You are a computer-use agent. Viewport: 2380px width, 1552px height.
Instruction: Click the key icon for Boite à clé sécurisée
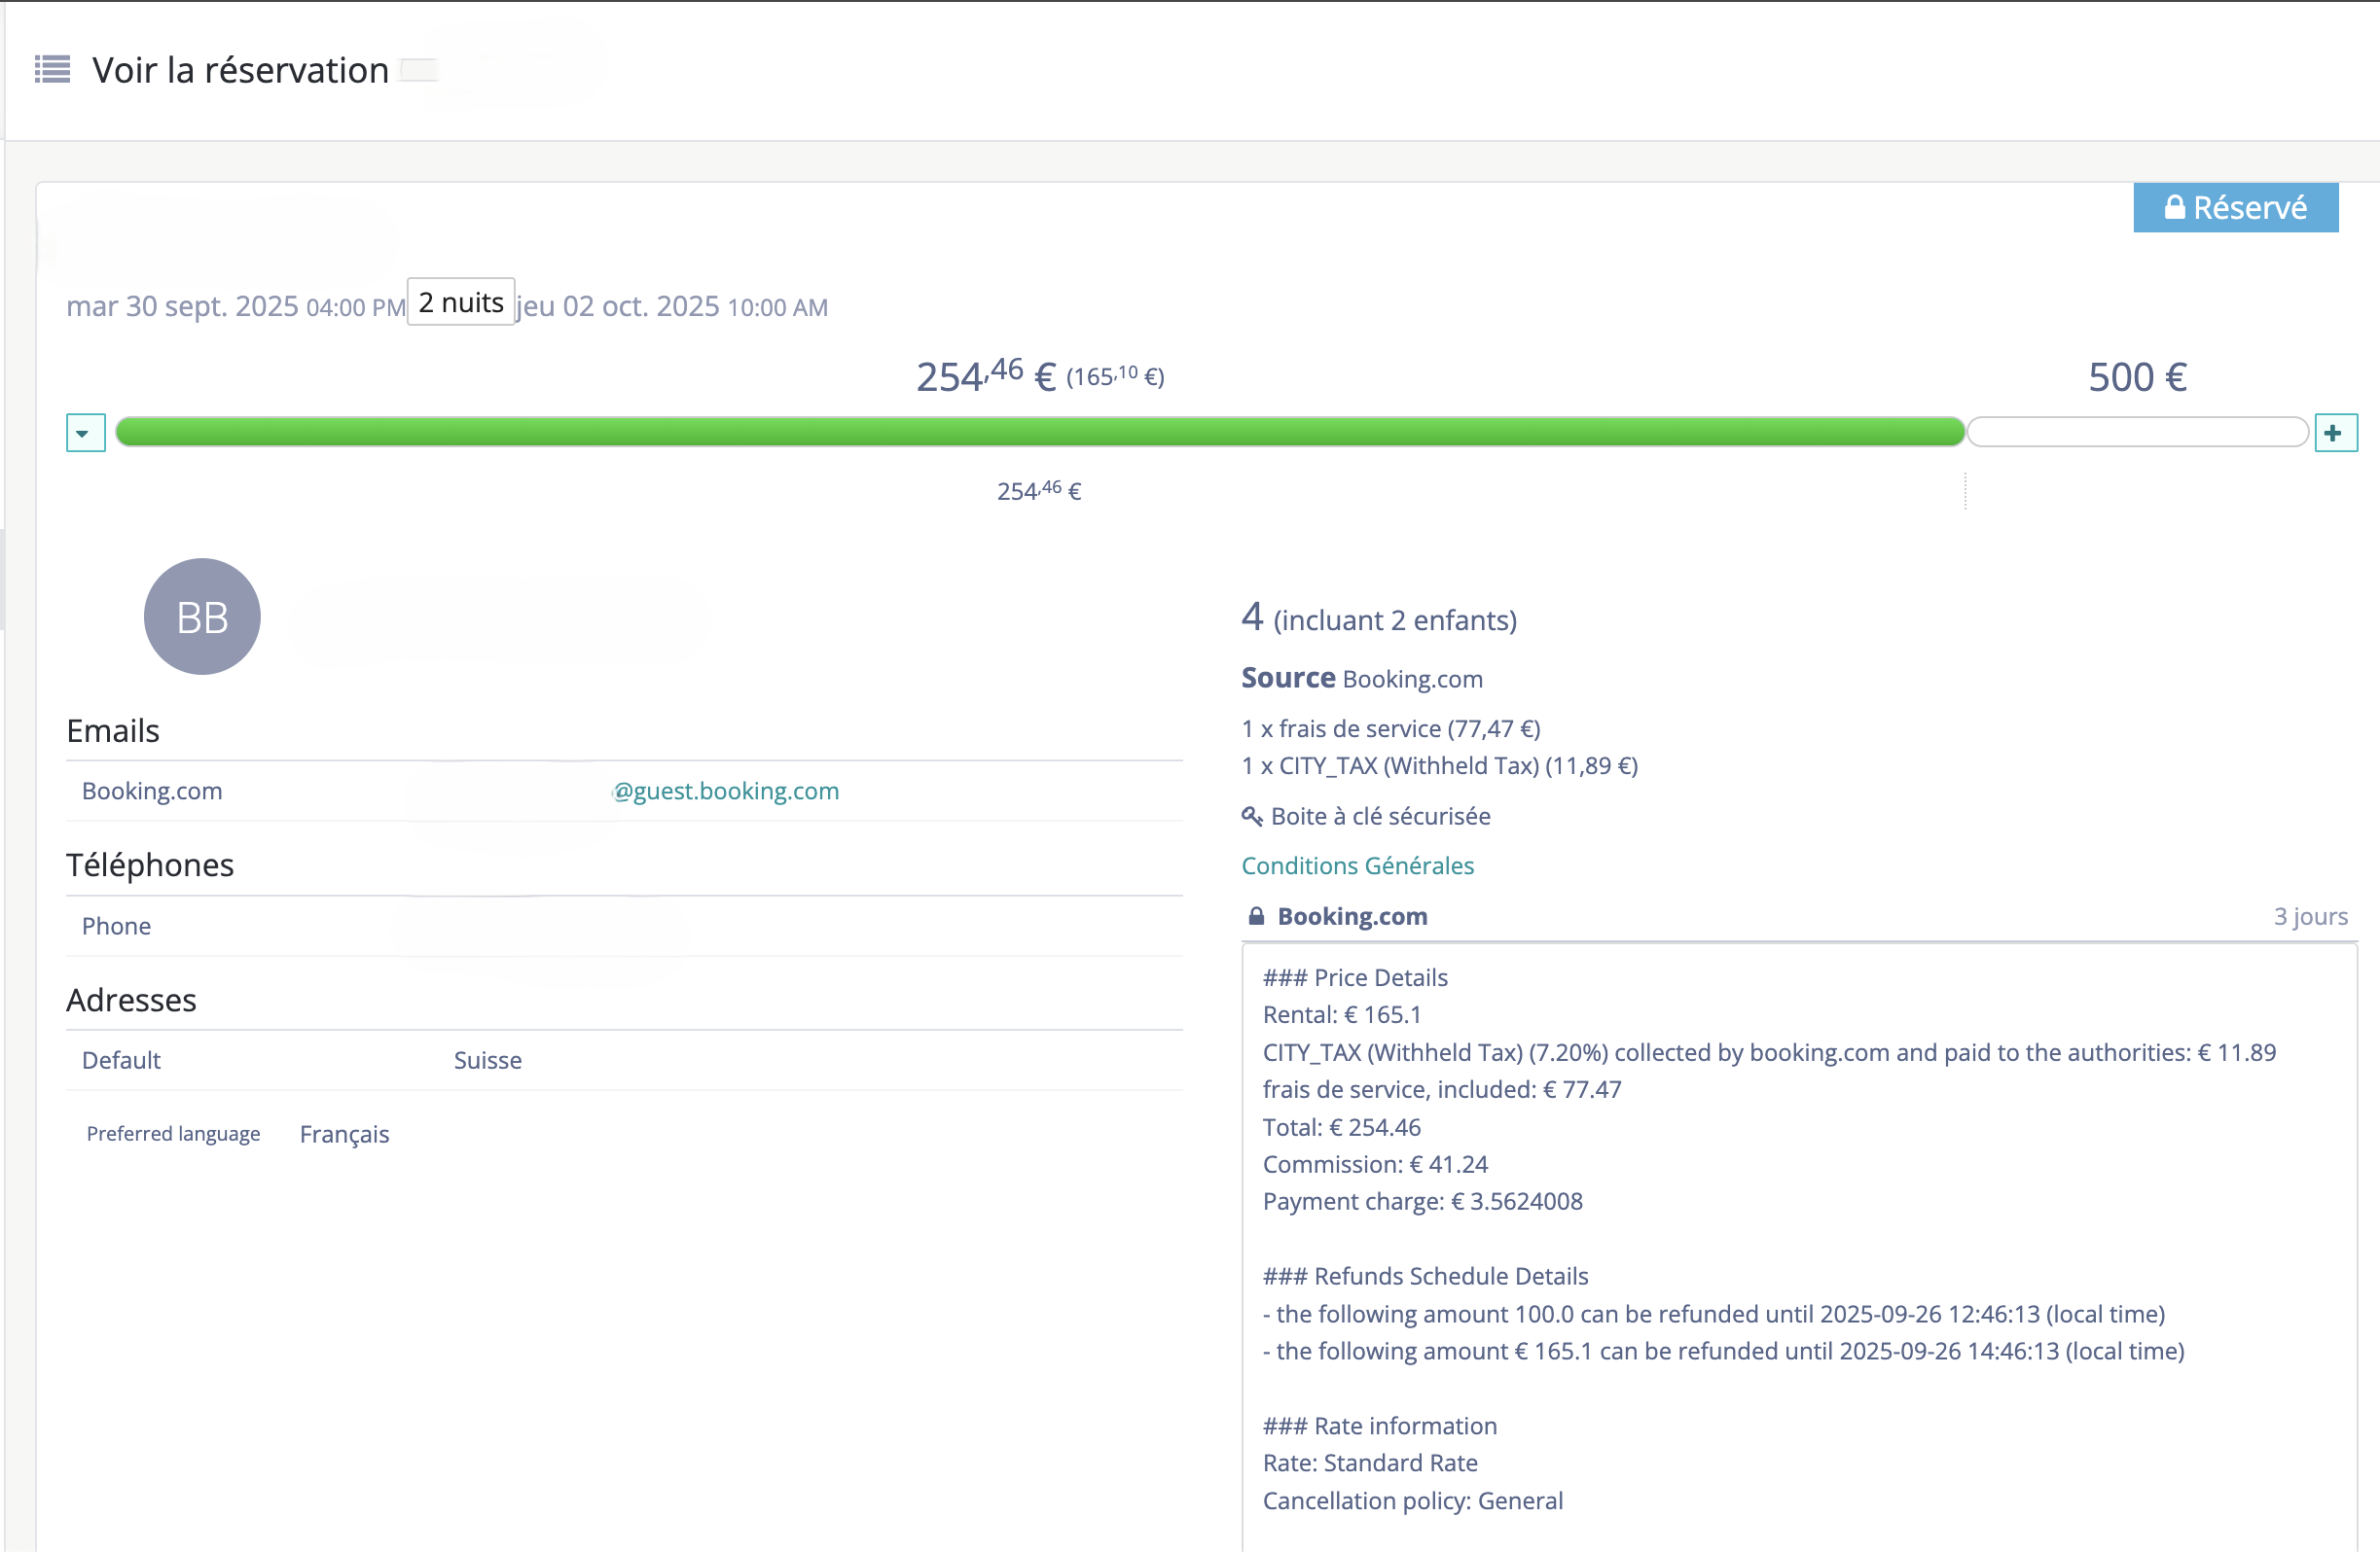tap(1251, 817)
